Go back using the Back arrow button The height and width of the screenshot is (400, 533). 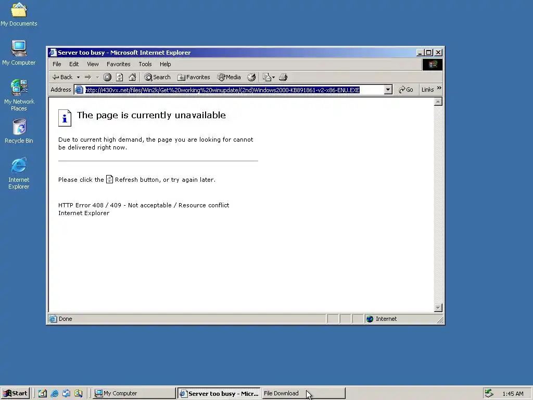[x=62, y=77]
